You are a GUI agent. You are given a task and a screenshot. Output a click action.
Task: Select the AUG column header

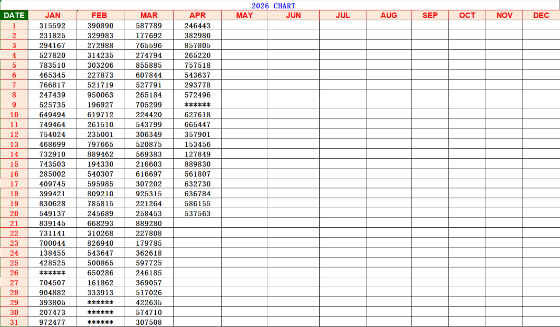coord(388,15)
